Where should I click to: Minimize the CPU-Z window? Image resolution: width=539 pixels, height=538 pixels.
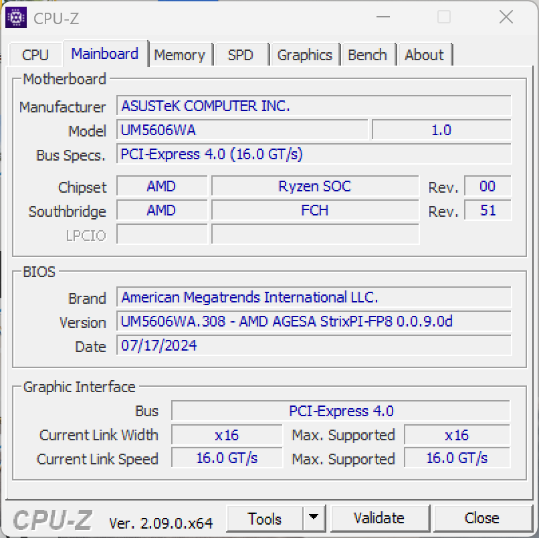coord(383,17)
